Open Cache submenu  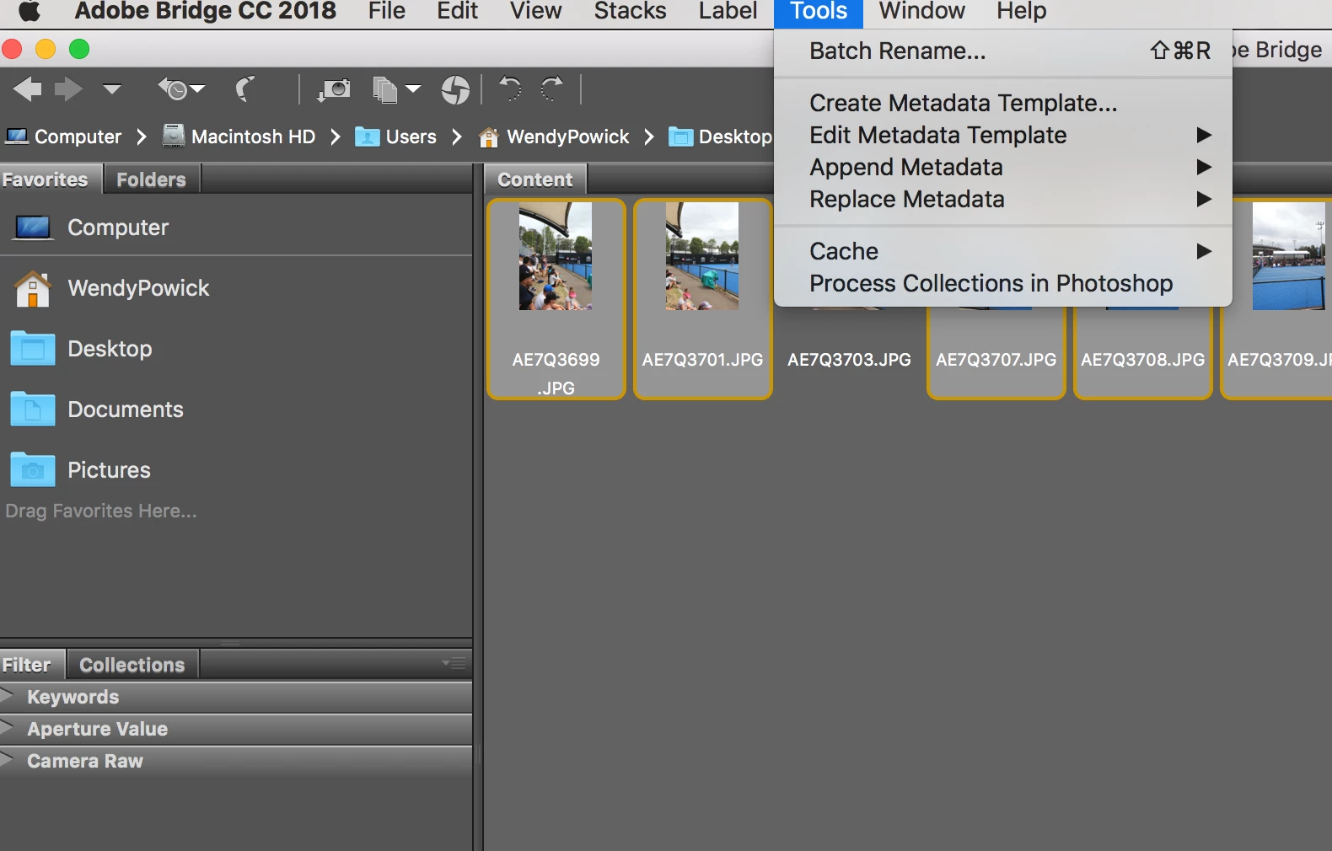[1003, 251]
